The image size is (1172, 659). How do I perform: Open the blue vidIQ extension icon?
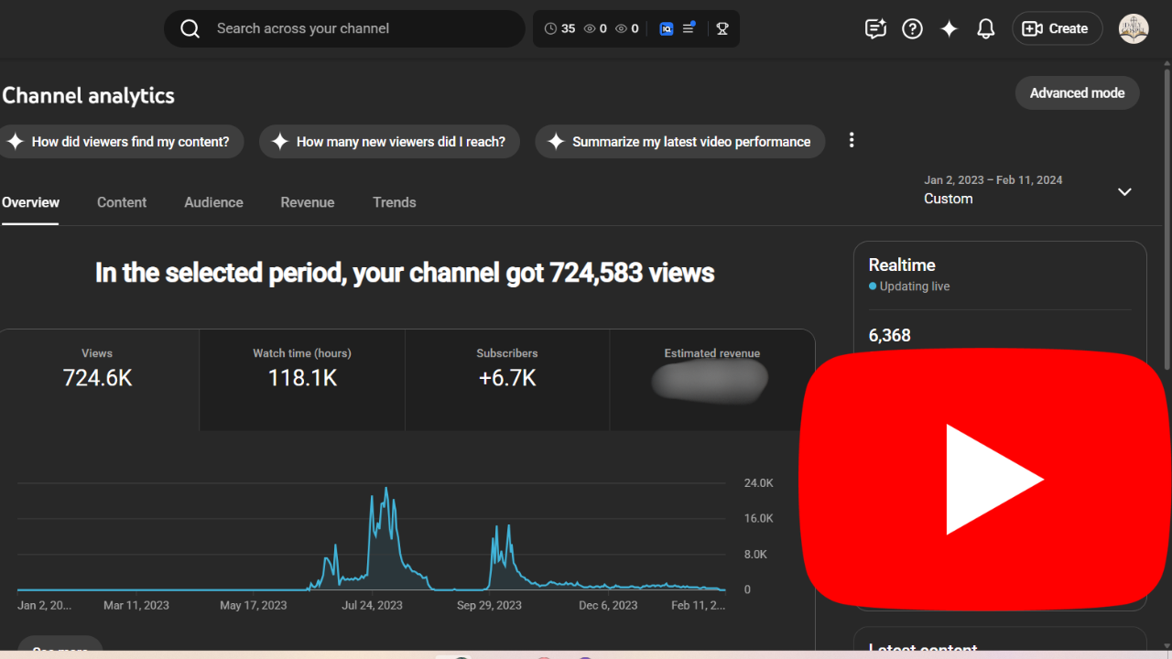(667, 28)
